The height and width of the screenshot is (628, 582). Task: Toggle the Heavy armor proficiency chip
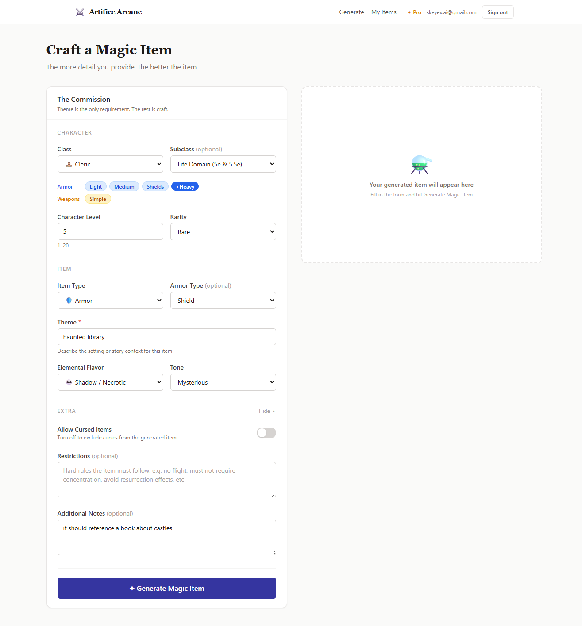coord(185,187)
